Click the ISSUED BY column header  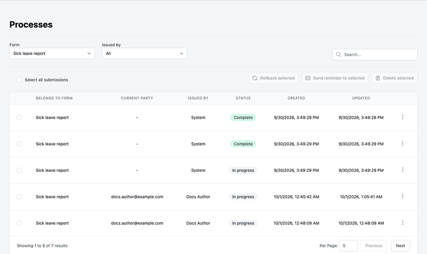click(x=198, y=98)
